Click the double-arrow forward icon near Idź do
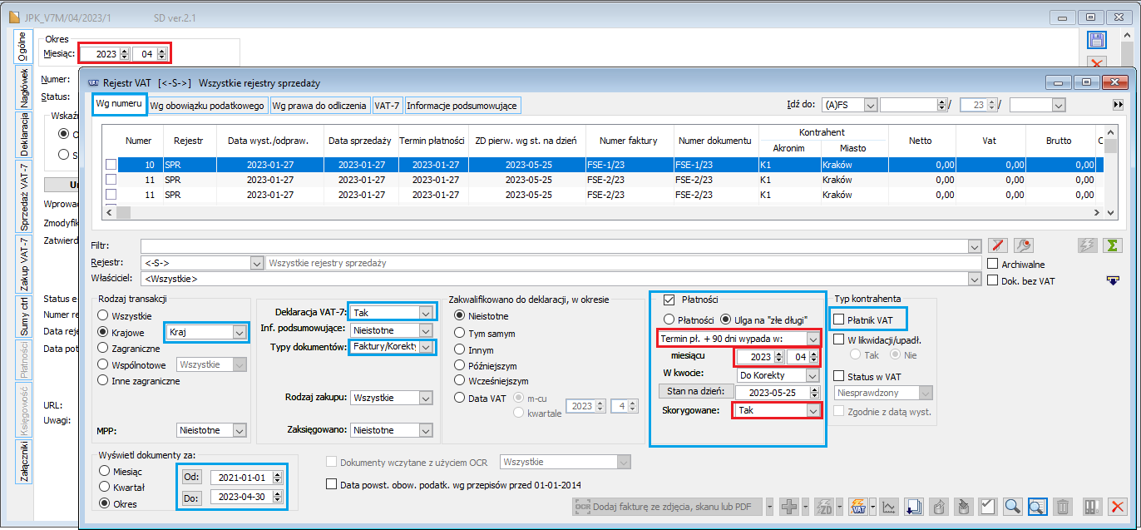The image size is (1141, 530). (1118, 106)
